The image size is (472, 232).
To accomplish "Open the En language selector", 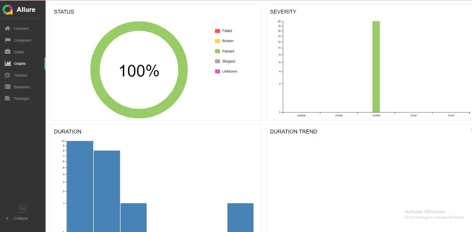I will click(23, 209).
